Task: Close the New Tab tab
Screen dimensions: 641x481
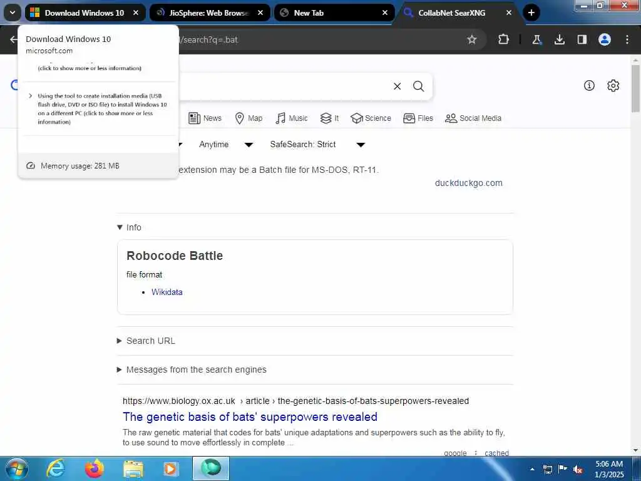Action: [385, 13]
